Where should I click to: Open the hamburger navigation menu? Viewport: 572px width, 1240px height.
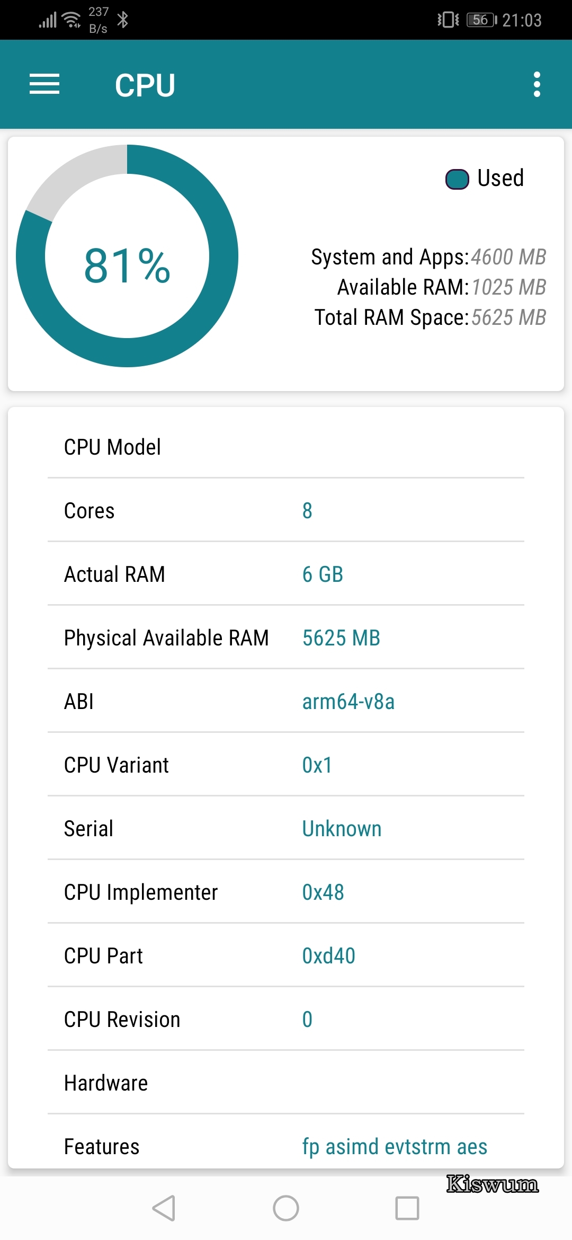[44, 84]
